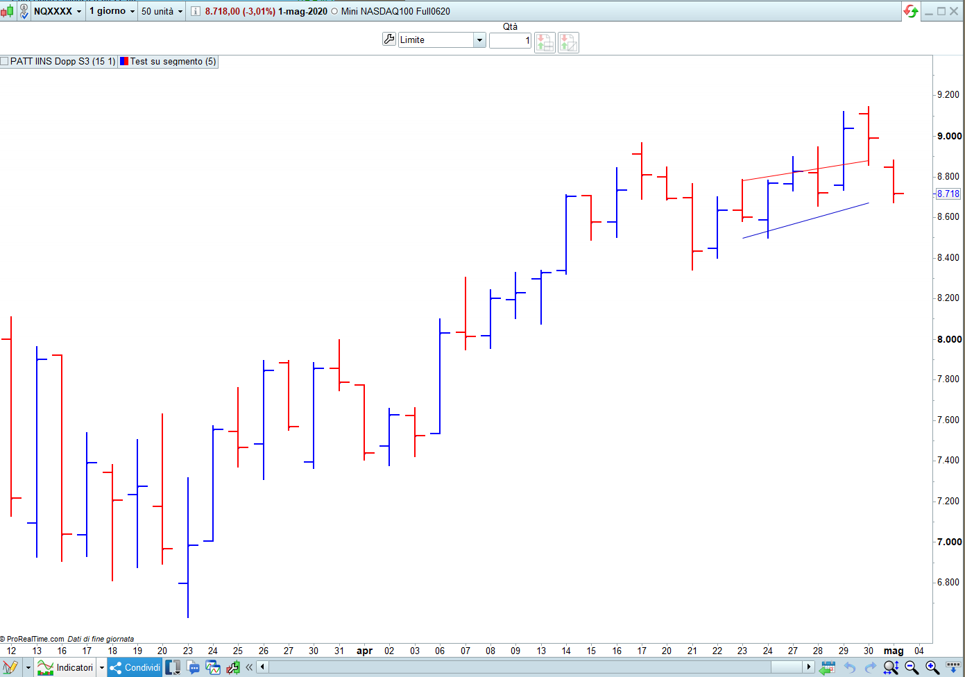Click the 8.718 current price label
Viewport: 965px width, 677px height.
[x=948, y=194]
